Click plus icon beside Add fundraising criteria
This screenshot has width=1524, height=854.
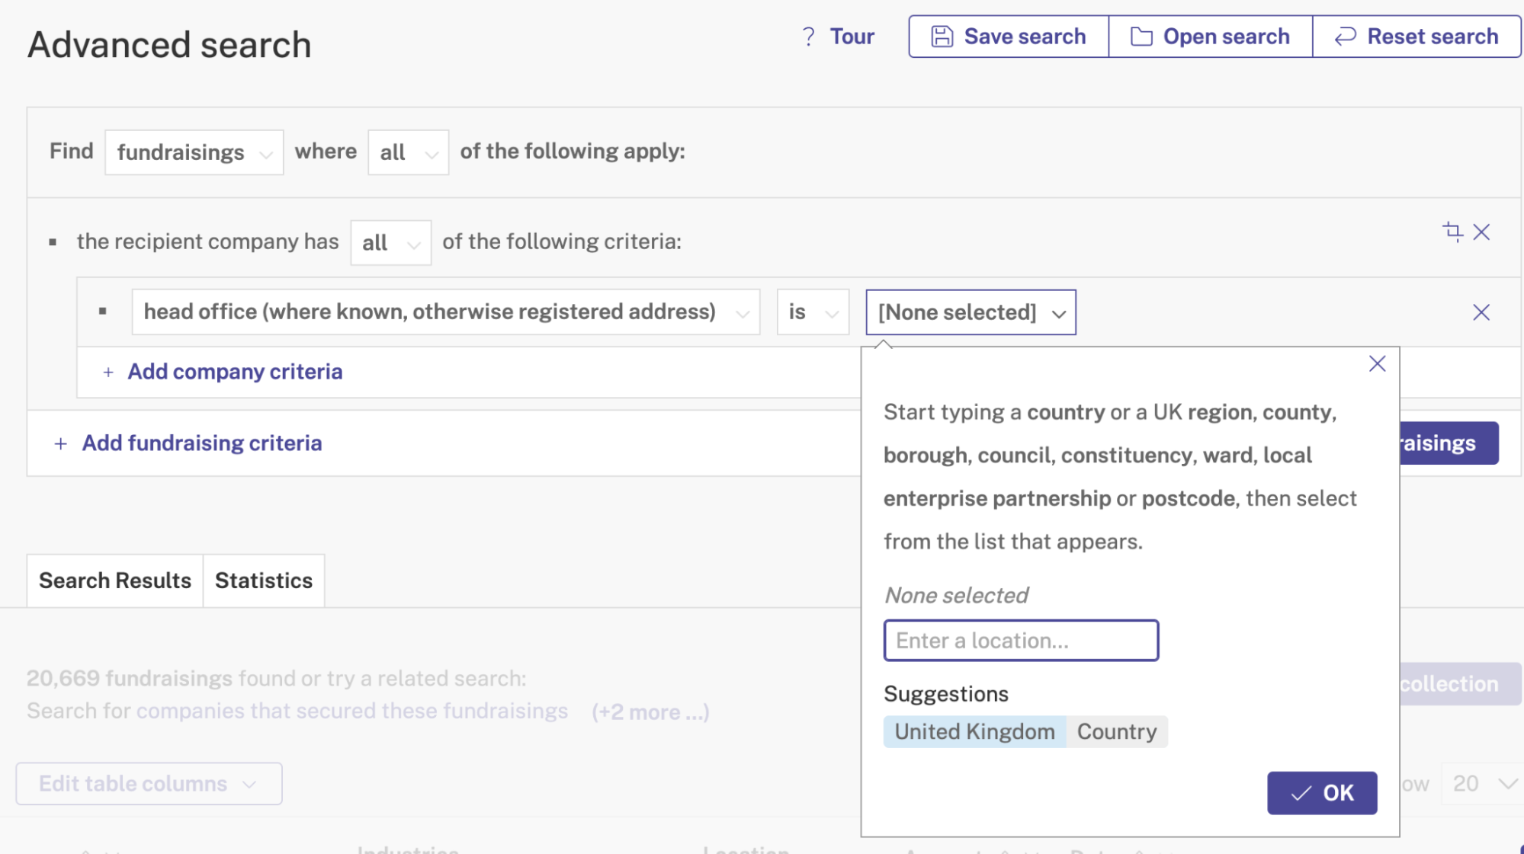(x=61, y=443)
